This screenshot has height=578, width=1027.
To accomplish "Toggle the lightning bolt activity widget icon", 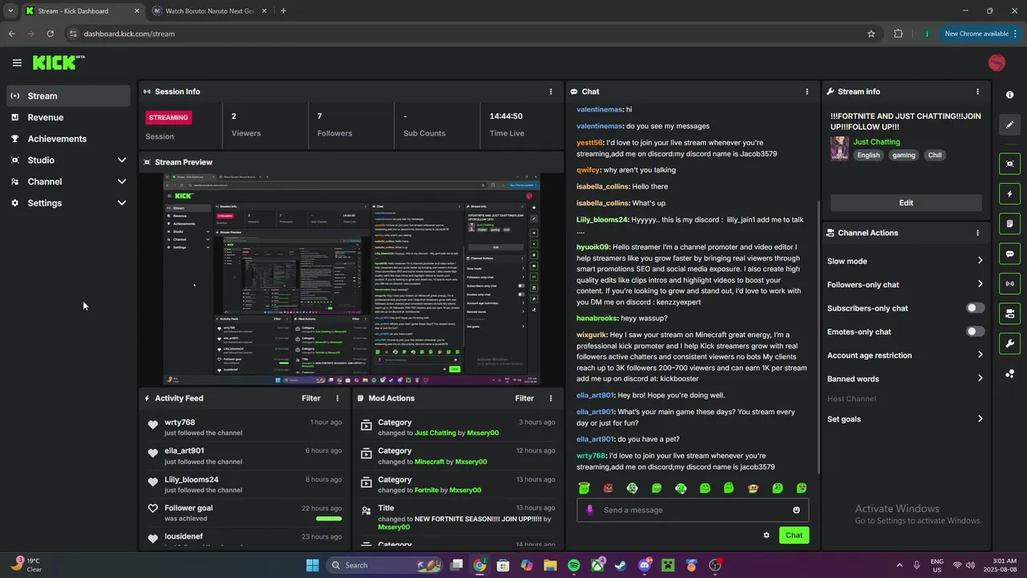I will click(1009, 193).
